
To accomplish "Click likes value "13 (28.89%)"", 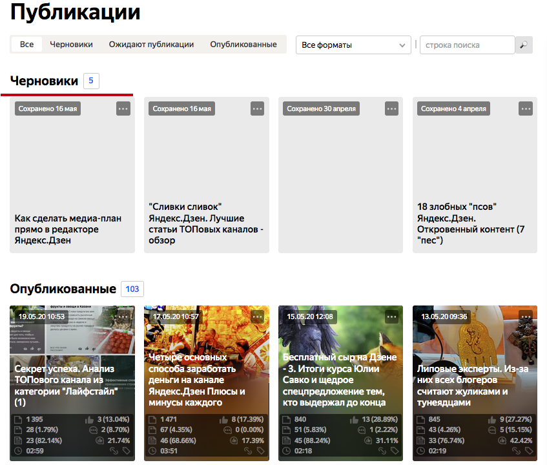I will click(x=380, y=419).
